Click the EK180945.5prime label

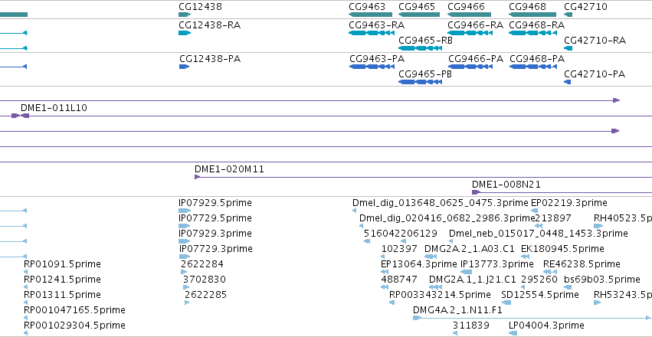point(562,248)
